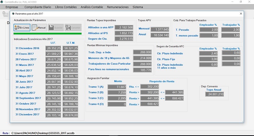Click Menores de 18 y Mayores de 65 field
The height and width of the screenshot is (136, 254).
tap(142, 58)
